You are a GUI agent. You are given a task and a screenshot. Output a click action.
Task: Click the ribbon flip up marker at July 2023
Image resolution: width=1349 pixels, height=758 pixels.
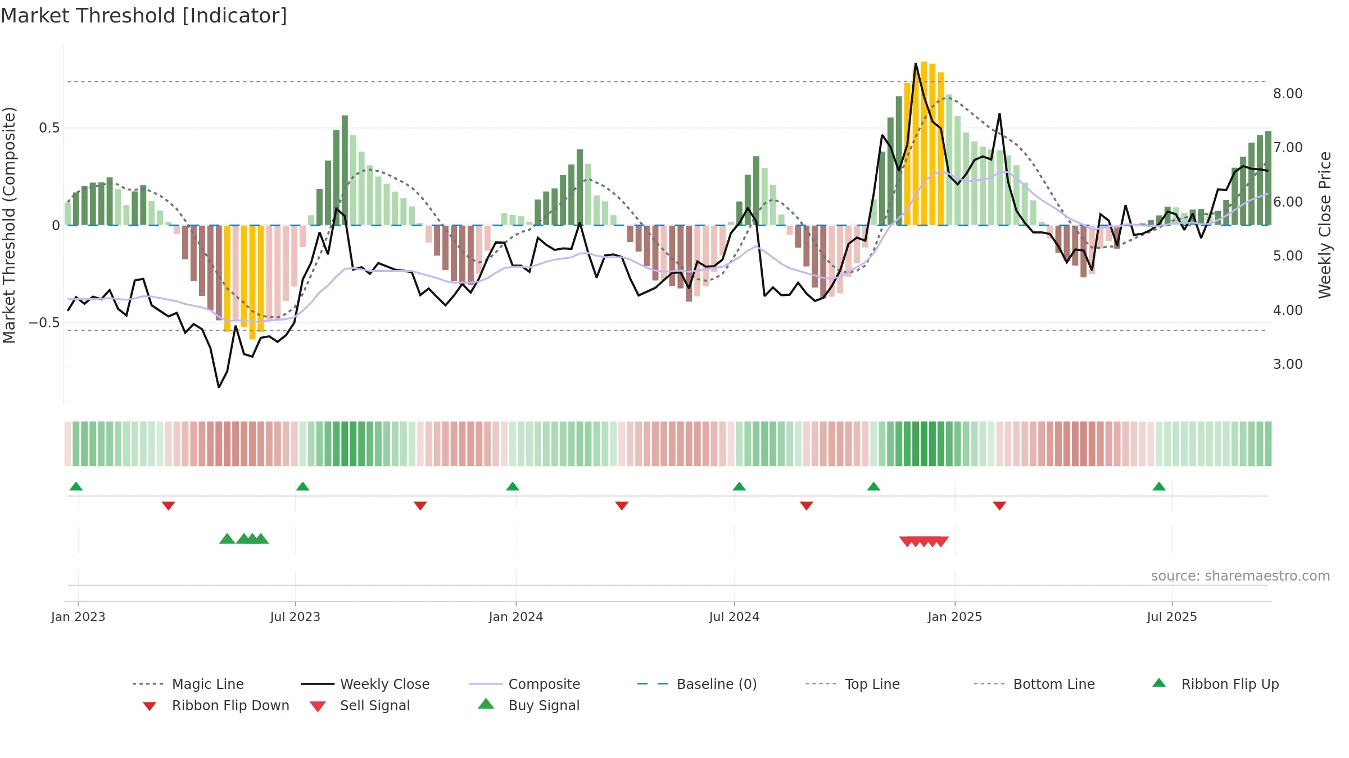(302, 486)
